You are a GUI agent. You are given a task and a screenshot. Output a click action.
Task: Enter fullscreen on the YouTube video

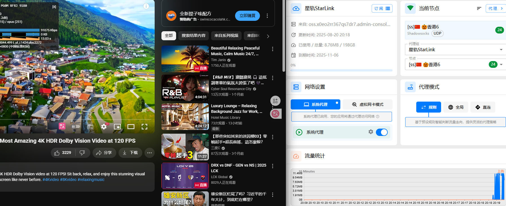[144, 127]
